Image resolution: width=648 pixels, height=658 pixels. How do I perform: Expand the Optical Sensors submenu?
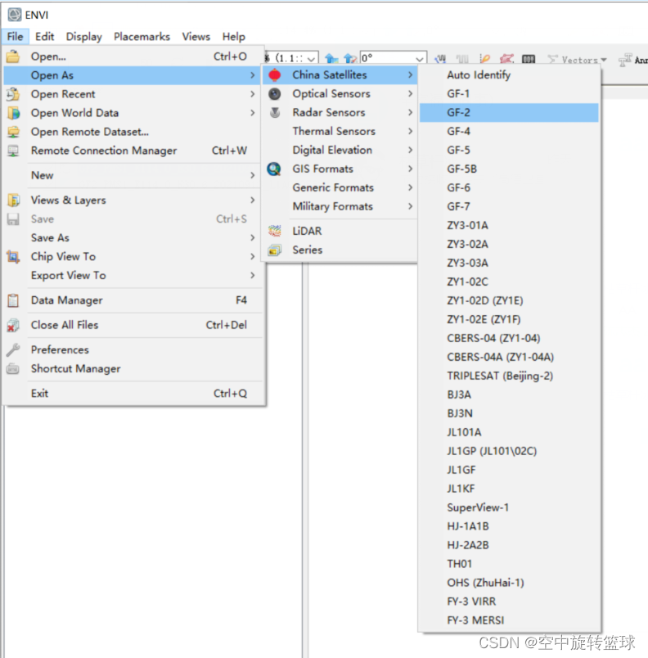click(x=340, y=93)
